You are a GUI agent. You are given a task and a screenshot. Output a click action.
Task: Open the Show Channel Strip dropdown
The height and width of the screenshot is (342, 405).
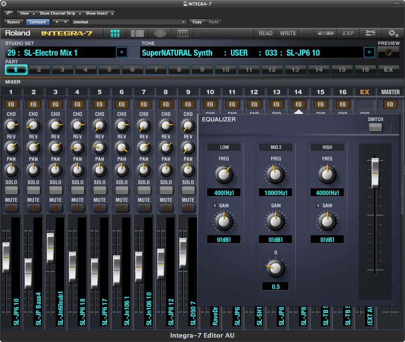60,13
